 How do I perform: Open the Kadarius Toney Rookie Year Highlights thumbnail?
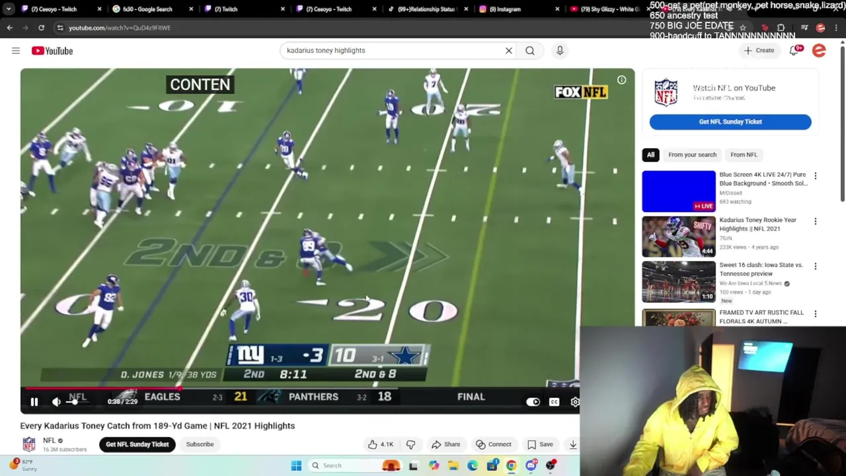coord(679,236)
